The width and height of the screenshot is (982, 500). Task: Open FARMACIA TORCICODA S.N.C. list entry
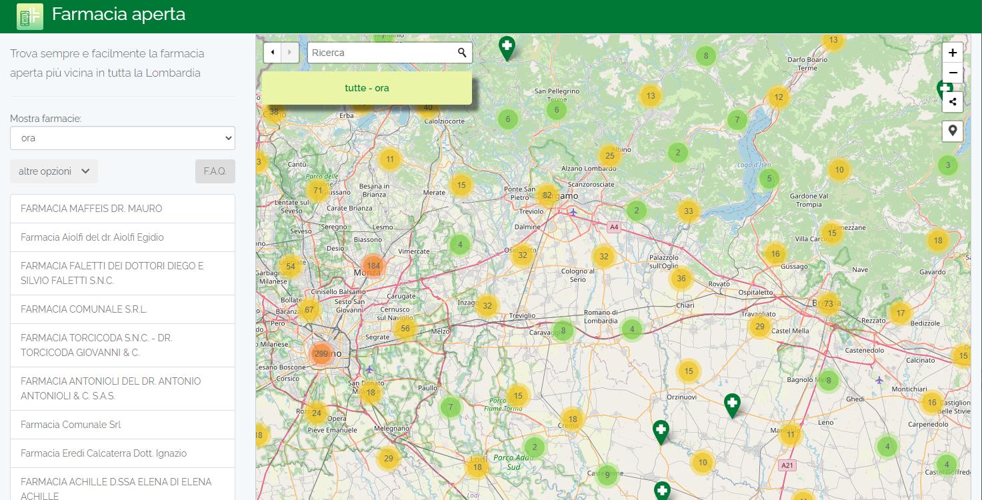123,345
